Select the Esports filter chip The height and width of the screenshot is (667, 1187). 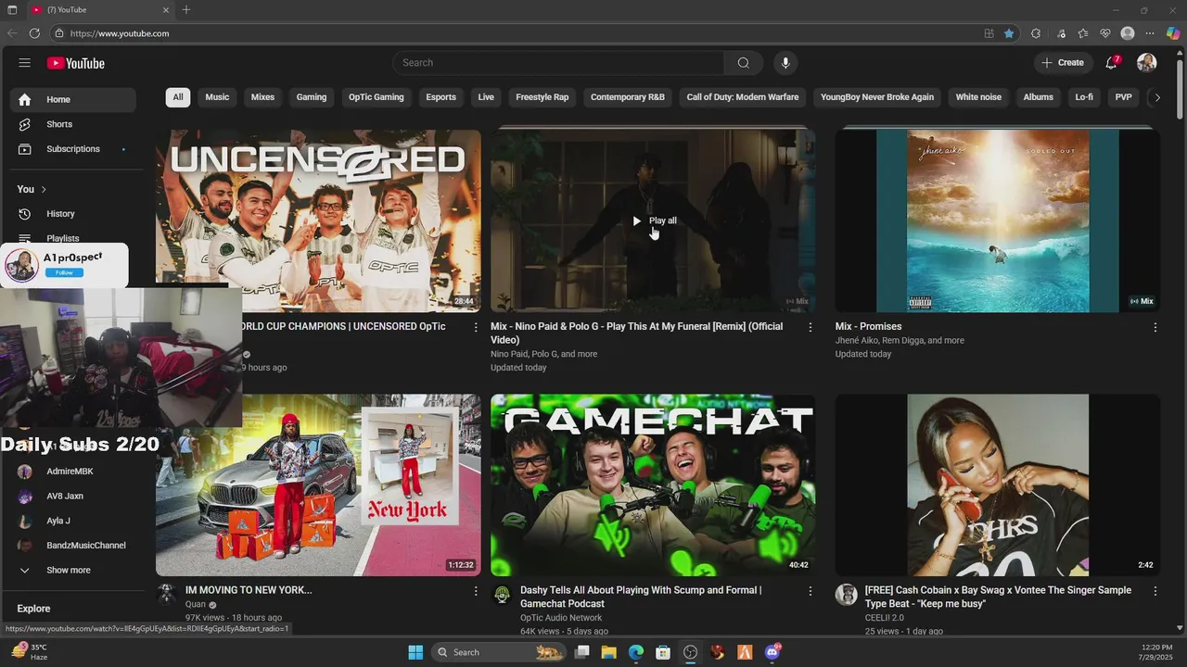click(x=440, y=97)
